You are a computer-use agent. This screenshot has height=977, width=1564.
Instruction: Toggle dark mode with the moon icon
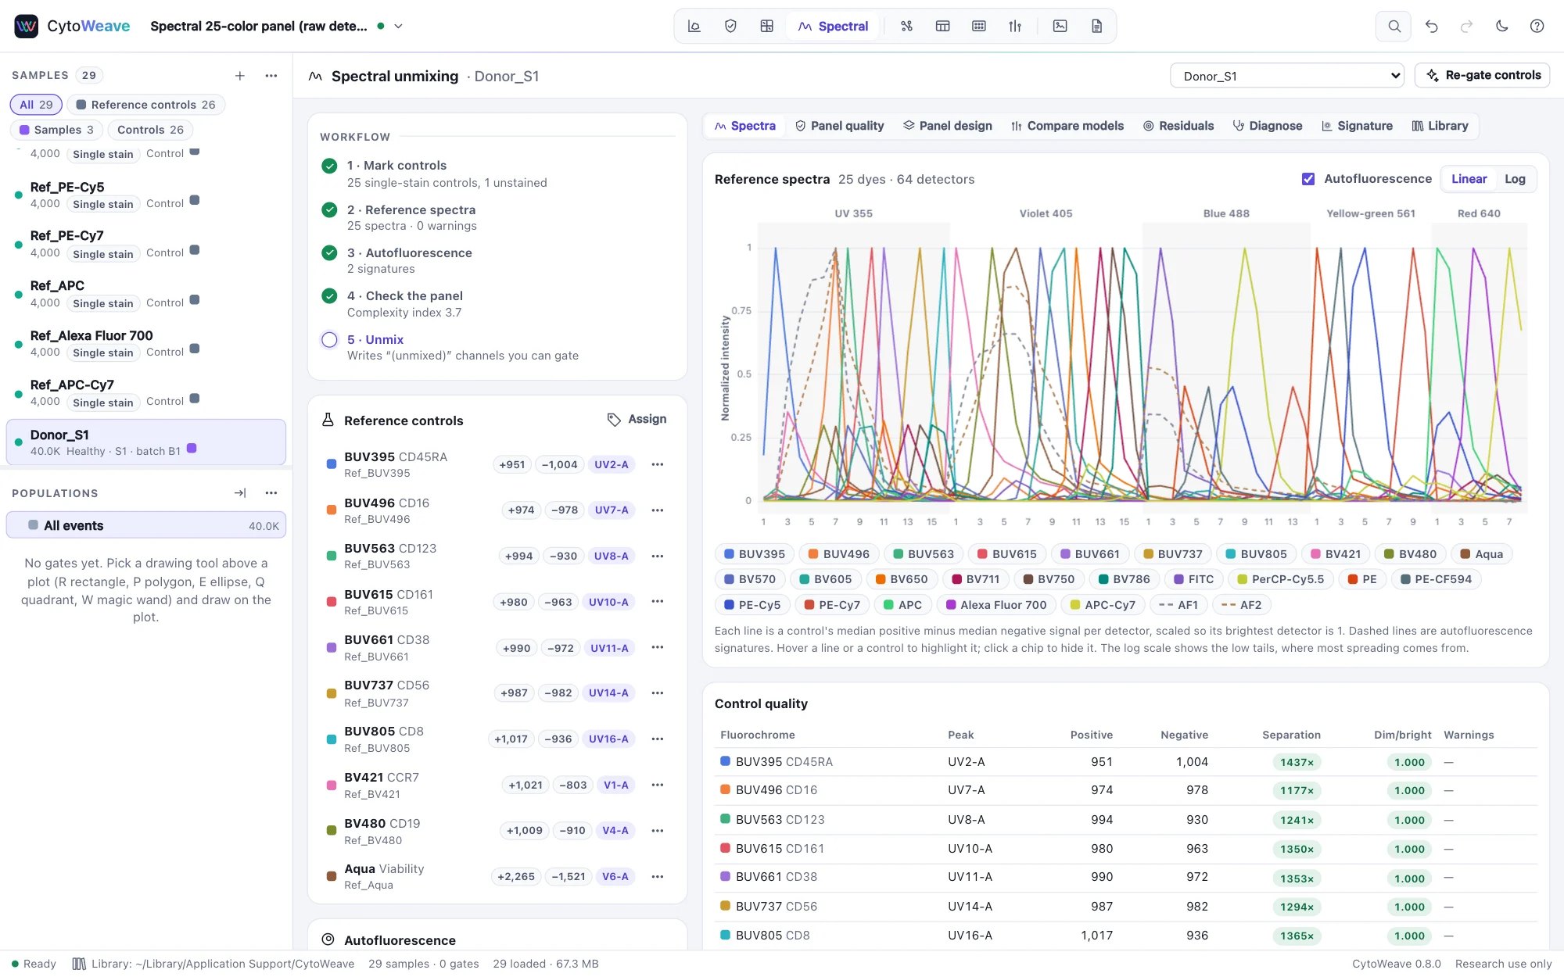tap(1501, 26)
